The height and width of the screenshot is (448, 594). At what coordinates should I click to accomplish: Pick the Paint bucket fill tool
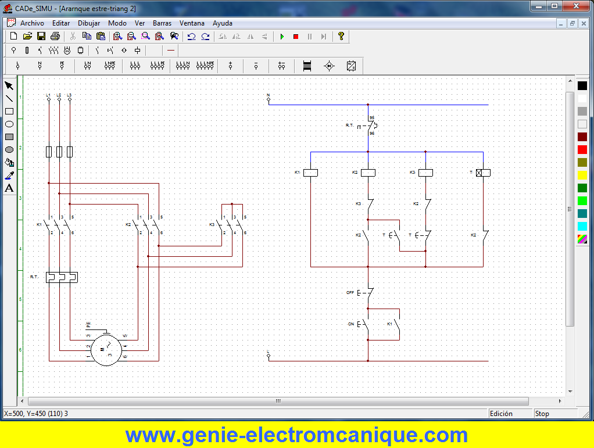click(9, 162)
